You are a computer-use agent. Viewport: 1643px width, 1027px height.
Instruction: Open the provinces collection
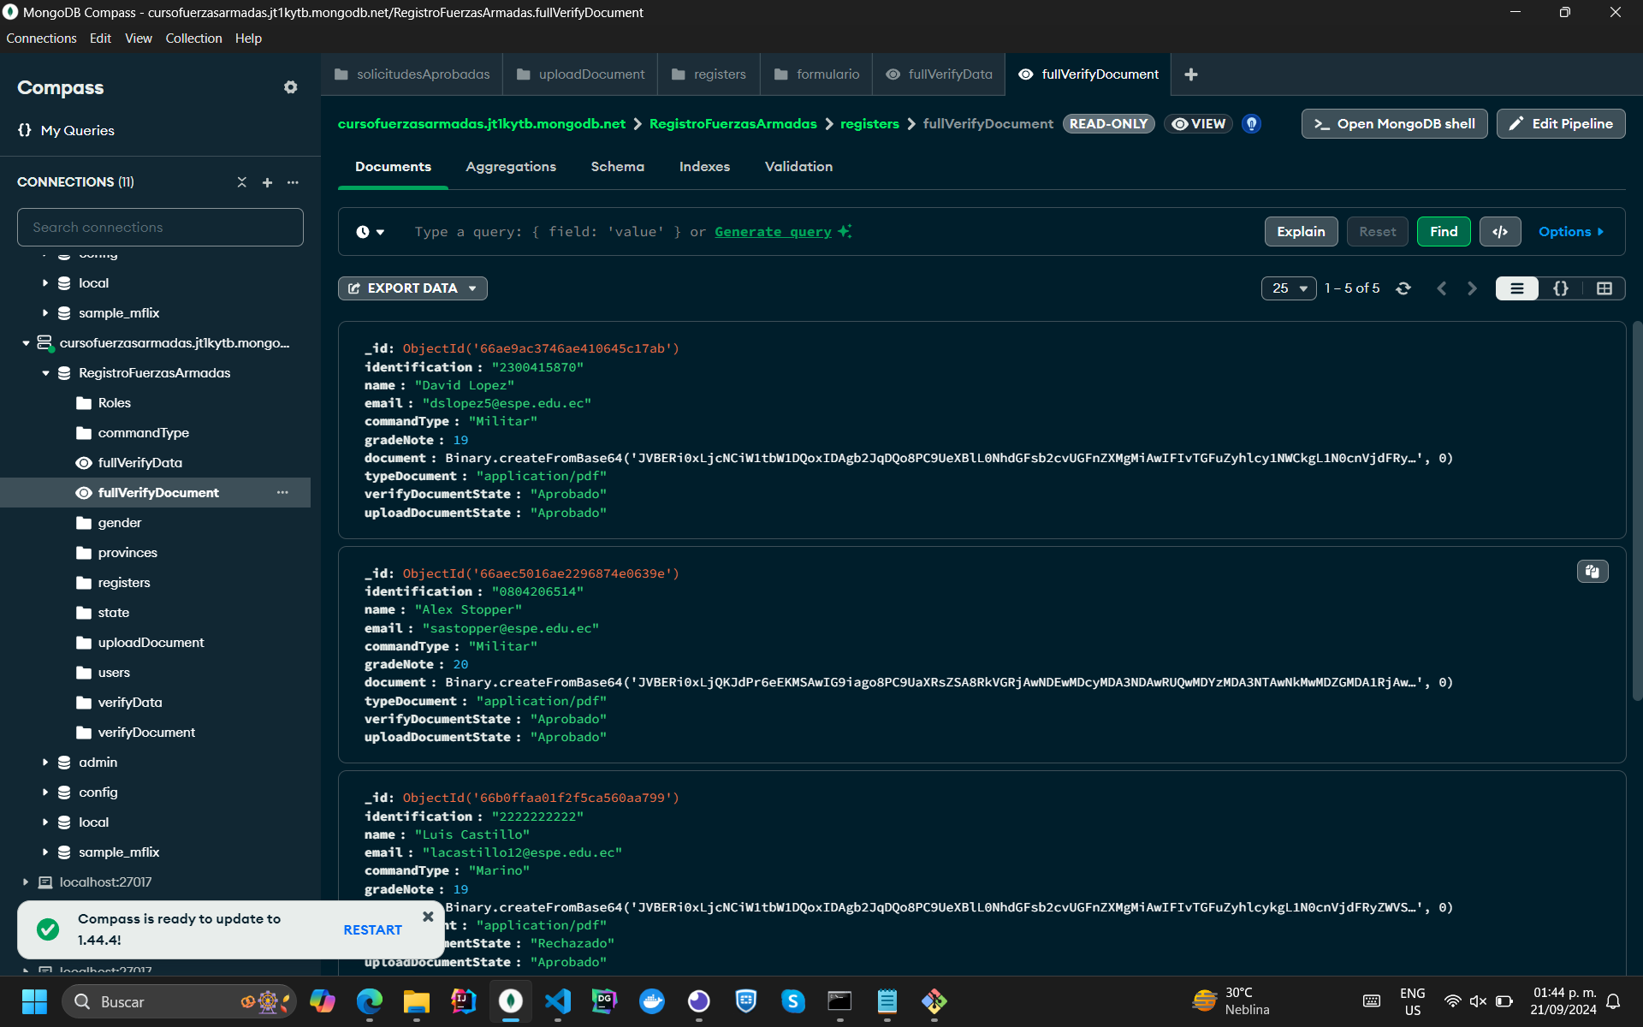(128, 553)
